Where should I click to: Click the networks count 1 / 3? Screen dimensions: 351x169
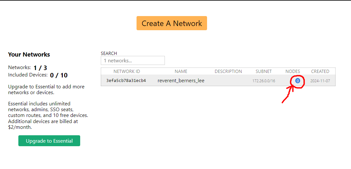pyautogui.click(x=40, y=68)
